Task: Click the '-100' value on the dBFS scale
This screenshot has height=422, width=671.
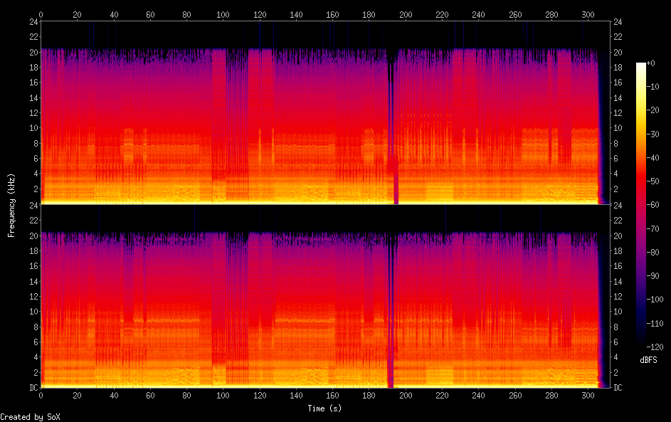Action: pos(655,299)
